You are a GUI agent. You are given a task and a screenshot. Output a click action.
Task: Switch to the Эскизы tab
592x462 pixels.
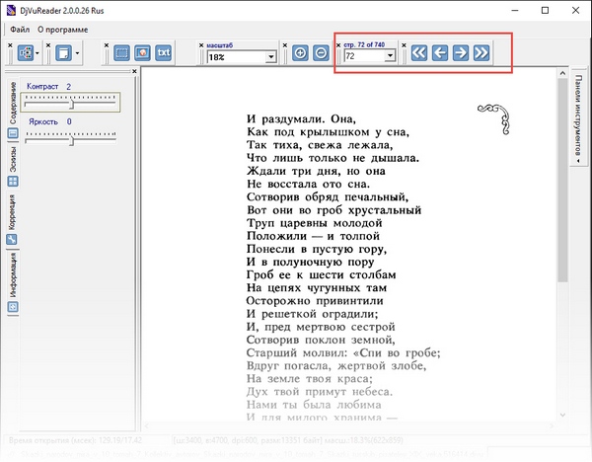point(13,159)
